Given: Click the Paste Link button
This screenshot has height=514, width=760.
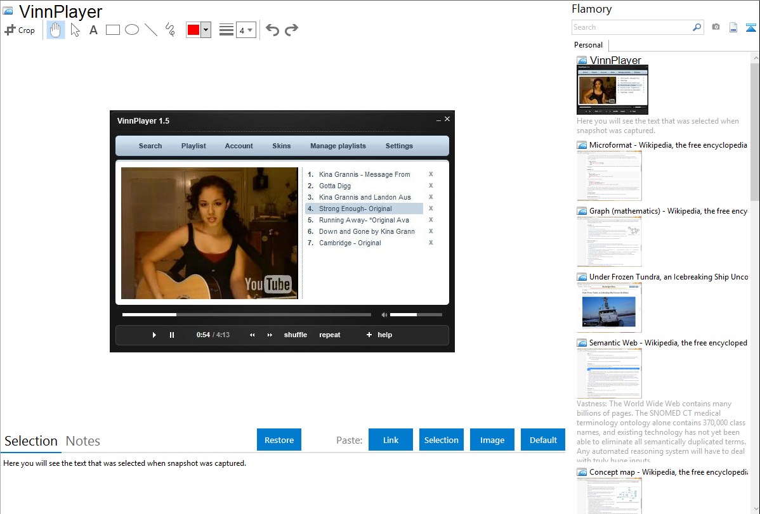Looking at the screenshot, I should (x=391, y=440).
